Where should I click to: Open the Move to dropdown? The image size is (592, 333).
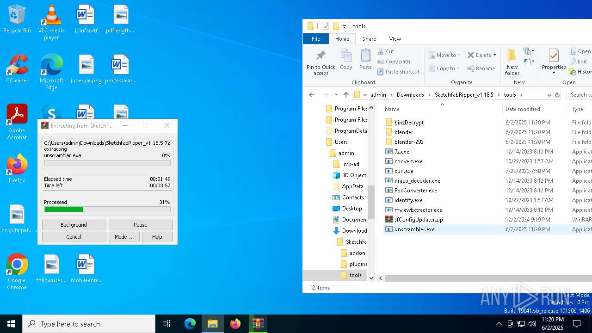tap(444, 55)
